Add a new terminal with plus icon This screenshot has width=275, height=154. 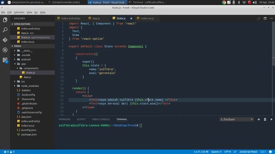[x=259, y=119]
